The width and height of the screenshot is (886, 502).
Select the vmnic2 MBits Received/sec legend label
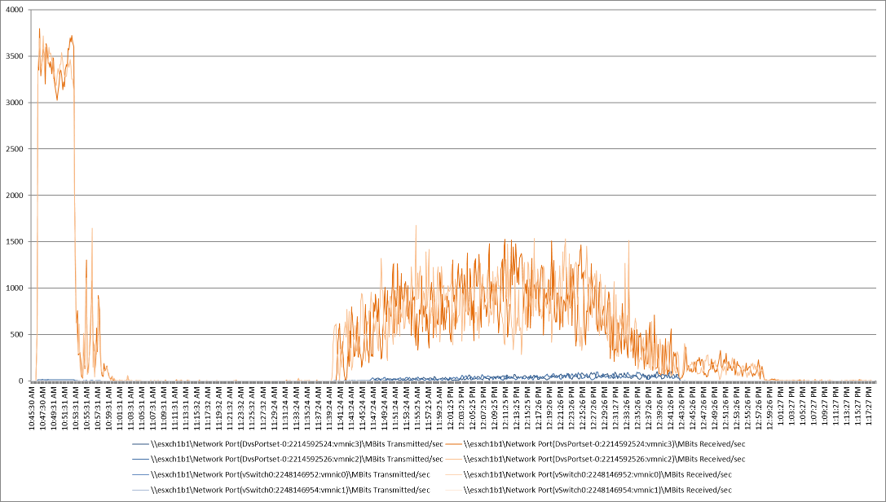[604, 459]
